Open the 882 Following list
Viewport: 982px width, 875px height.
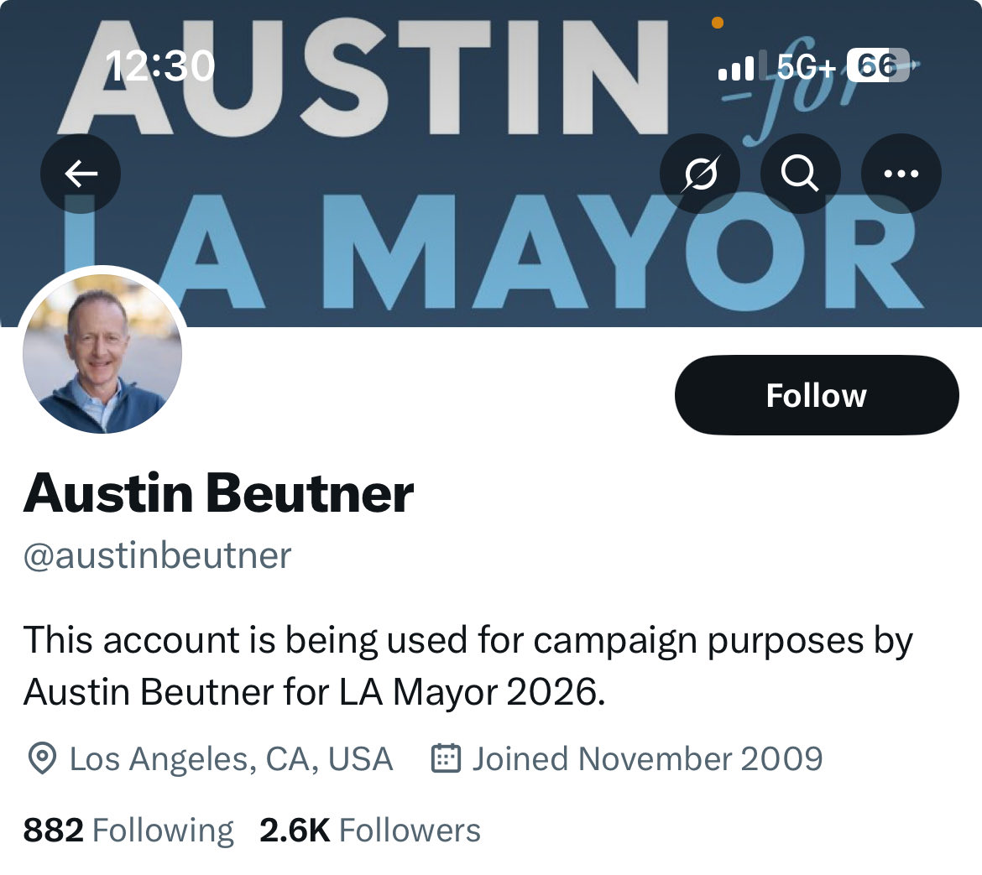pos(128,830)
